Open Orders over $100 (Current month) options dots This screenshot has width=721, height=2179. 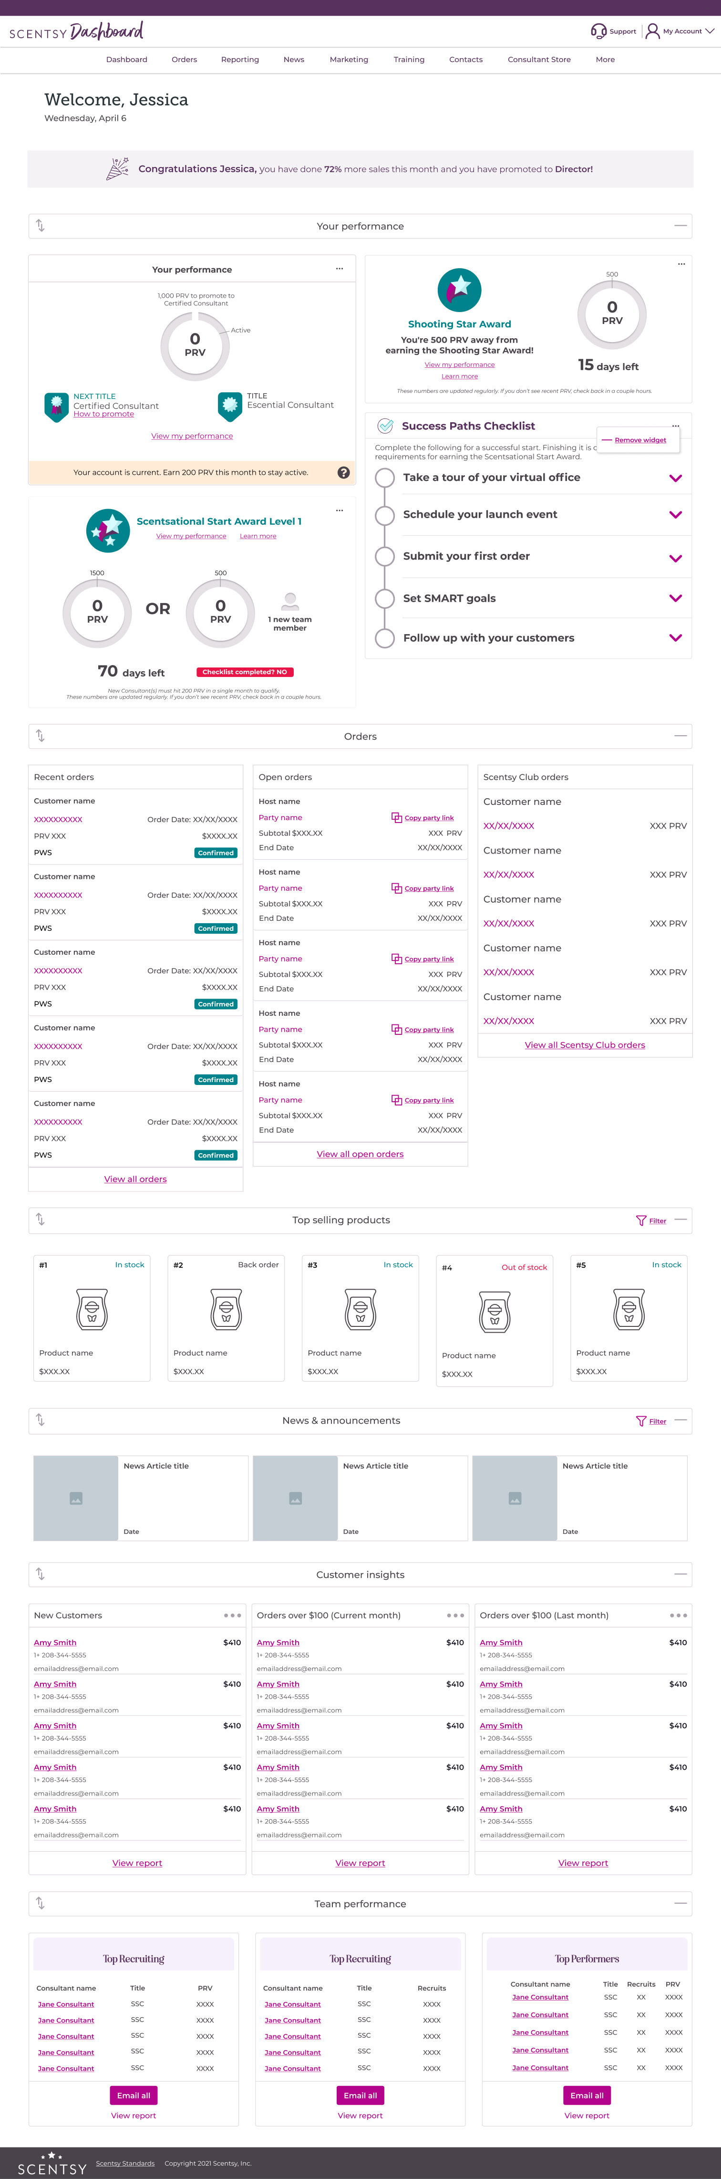click(x=455, y=1616)
